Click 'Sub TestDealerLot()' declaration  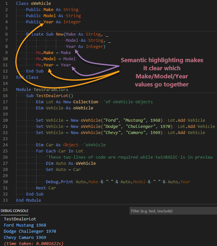(49, 96)
